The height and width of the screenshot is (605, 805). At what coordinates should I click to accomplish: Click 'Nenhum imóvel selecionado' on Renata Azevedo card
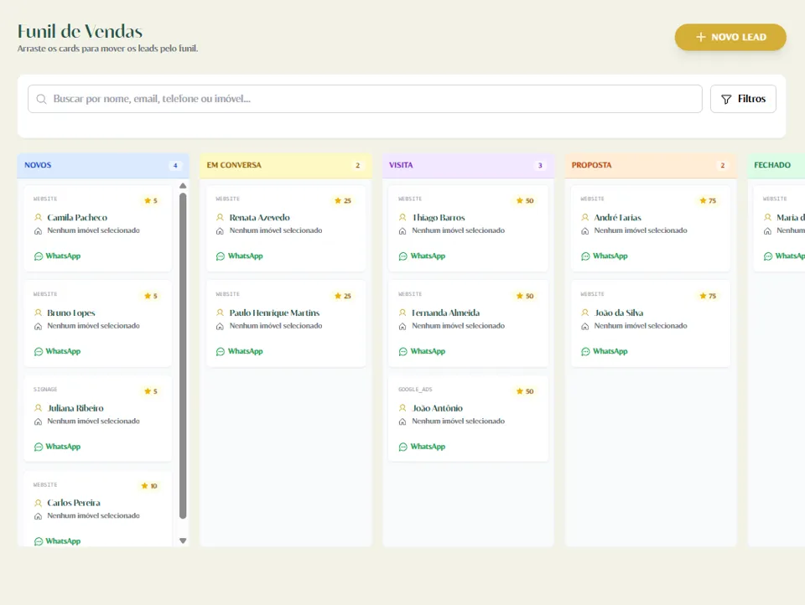[x=276, y=230]
